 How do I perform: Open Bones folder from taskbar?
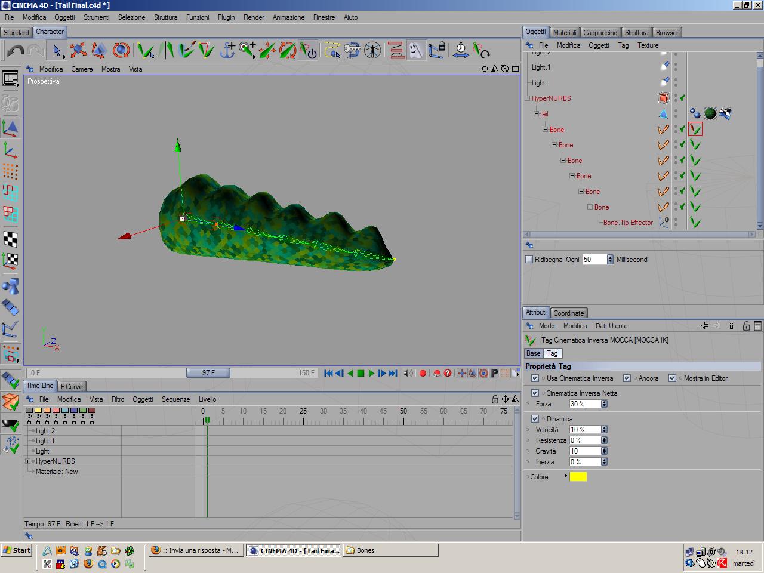391,550
